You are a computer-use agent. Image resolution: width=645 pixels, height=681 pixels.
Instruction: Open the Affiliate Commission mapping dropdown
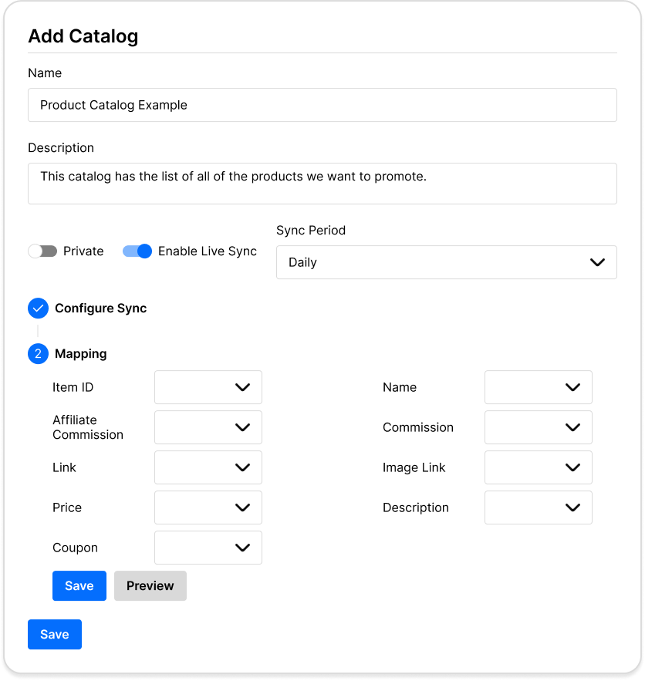coord(208,427)
